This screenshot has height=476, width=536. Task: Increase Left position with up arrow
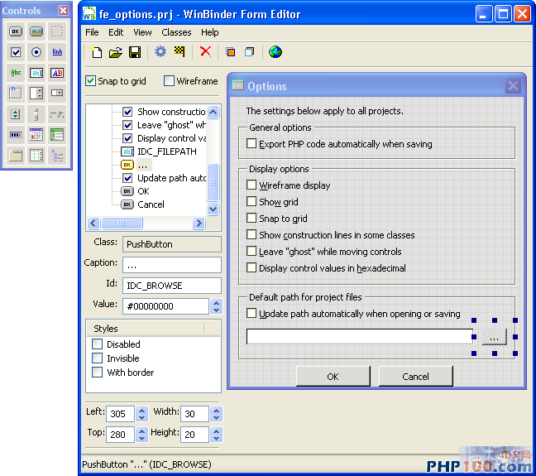pos(142,410)
